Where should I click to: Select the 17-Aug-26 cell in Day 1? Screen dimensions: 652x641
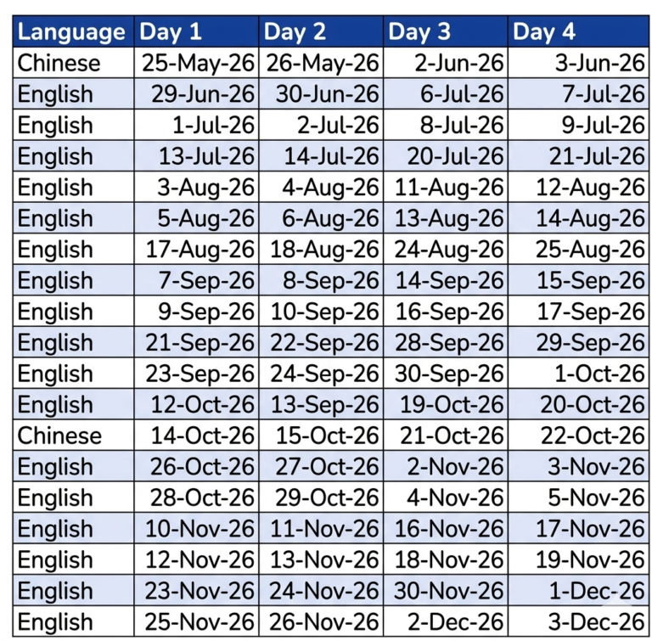(x=196, y=249)
